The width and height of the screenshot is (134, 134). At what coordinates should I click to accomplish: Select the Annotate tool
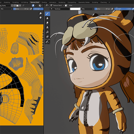click(47, 42)
